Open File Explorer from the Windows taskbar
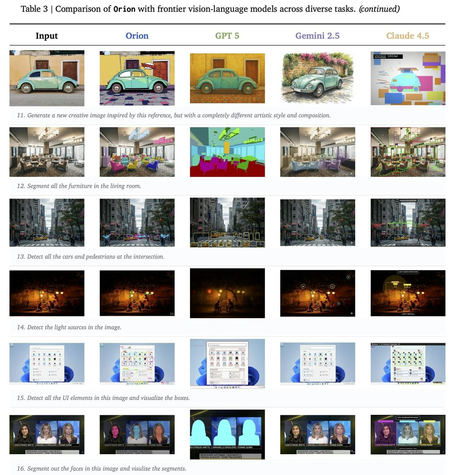Viewport: 453px width, 475px height. [x=50, y=383]
